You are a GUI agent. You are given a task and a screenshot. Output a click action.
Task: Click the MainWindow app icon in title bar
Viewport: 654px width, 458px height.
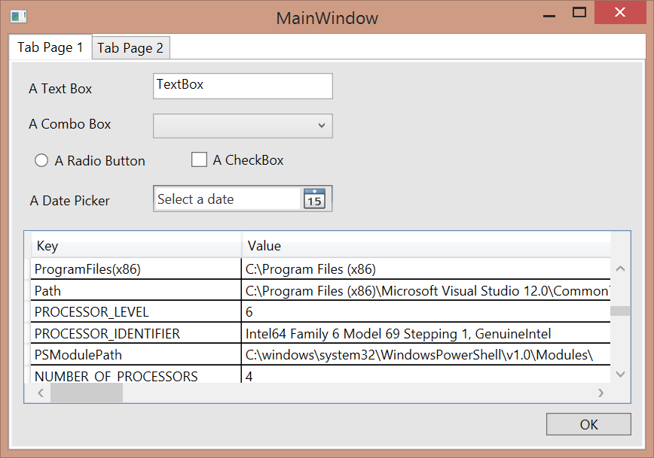coord(19,16)
